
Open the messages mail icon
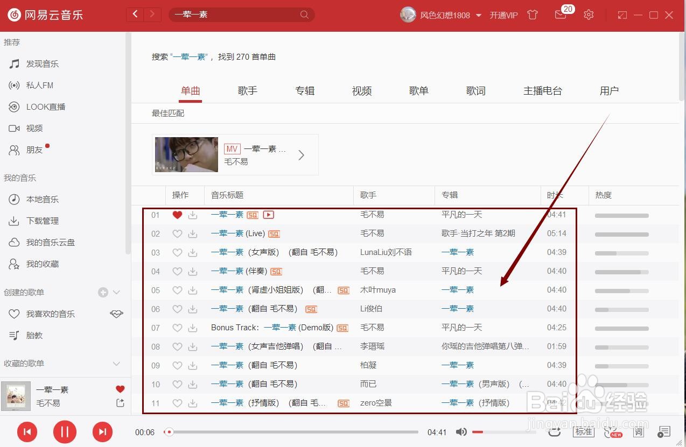[x=561, y=15]
